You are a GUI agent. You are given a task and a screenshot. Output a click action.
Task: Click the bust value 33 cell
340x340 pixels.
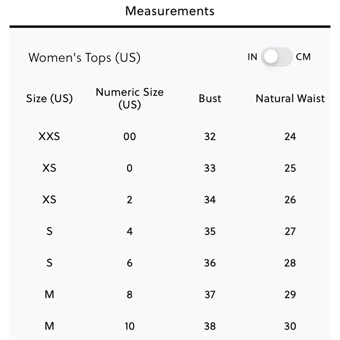(210, 168)
